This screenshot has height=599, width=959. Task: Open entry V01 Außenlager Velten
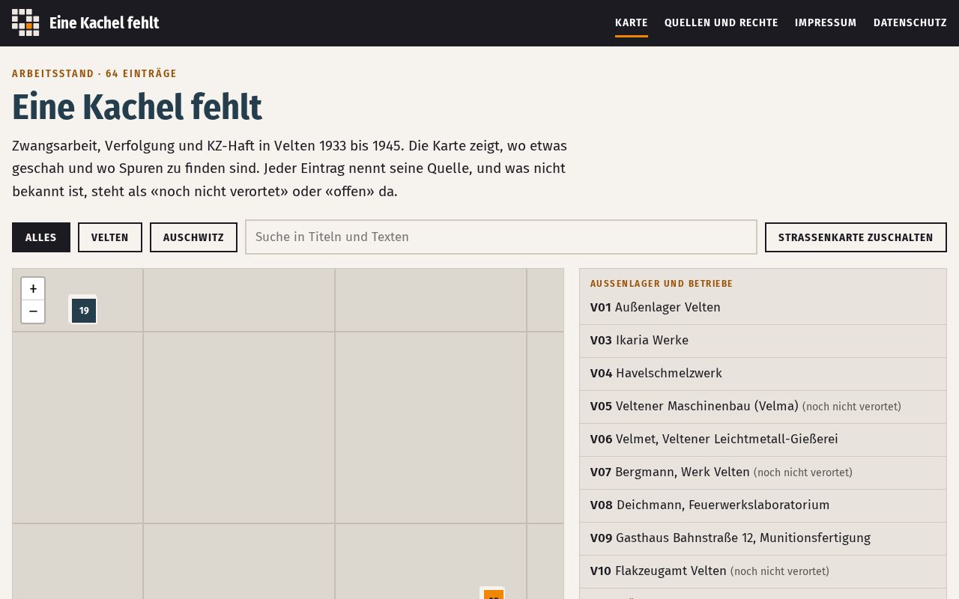(763, 308)
